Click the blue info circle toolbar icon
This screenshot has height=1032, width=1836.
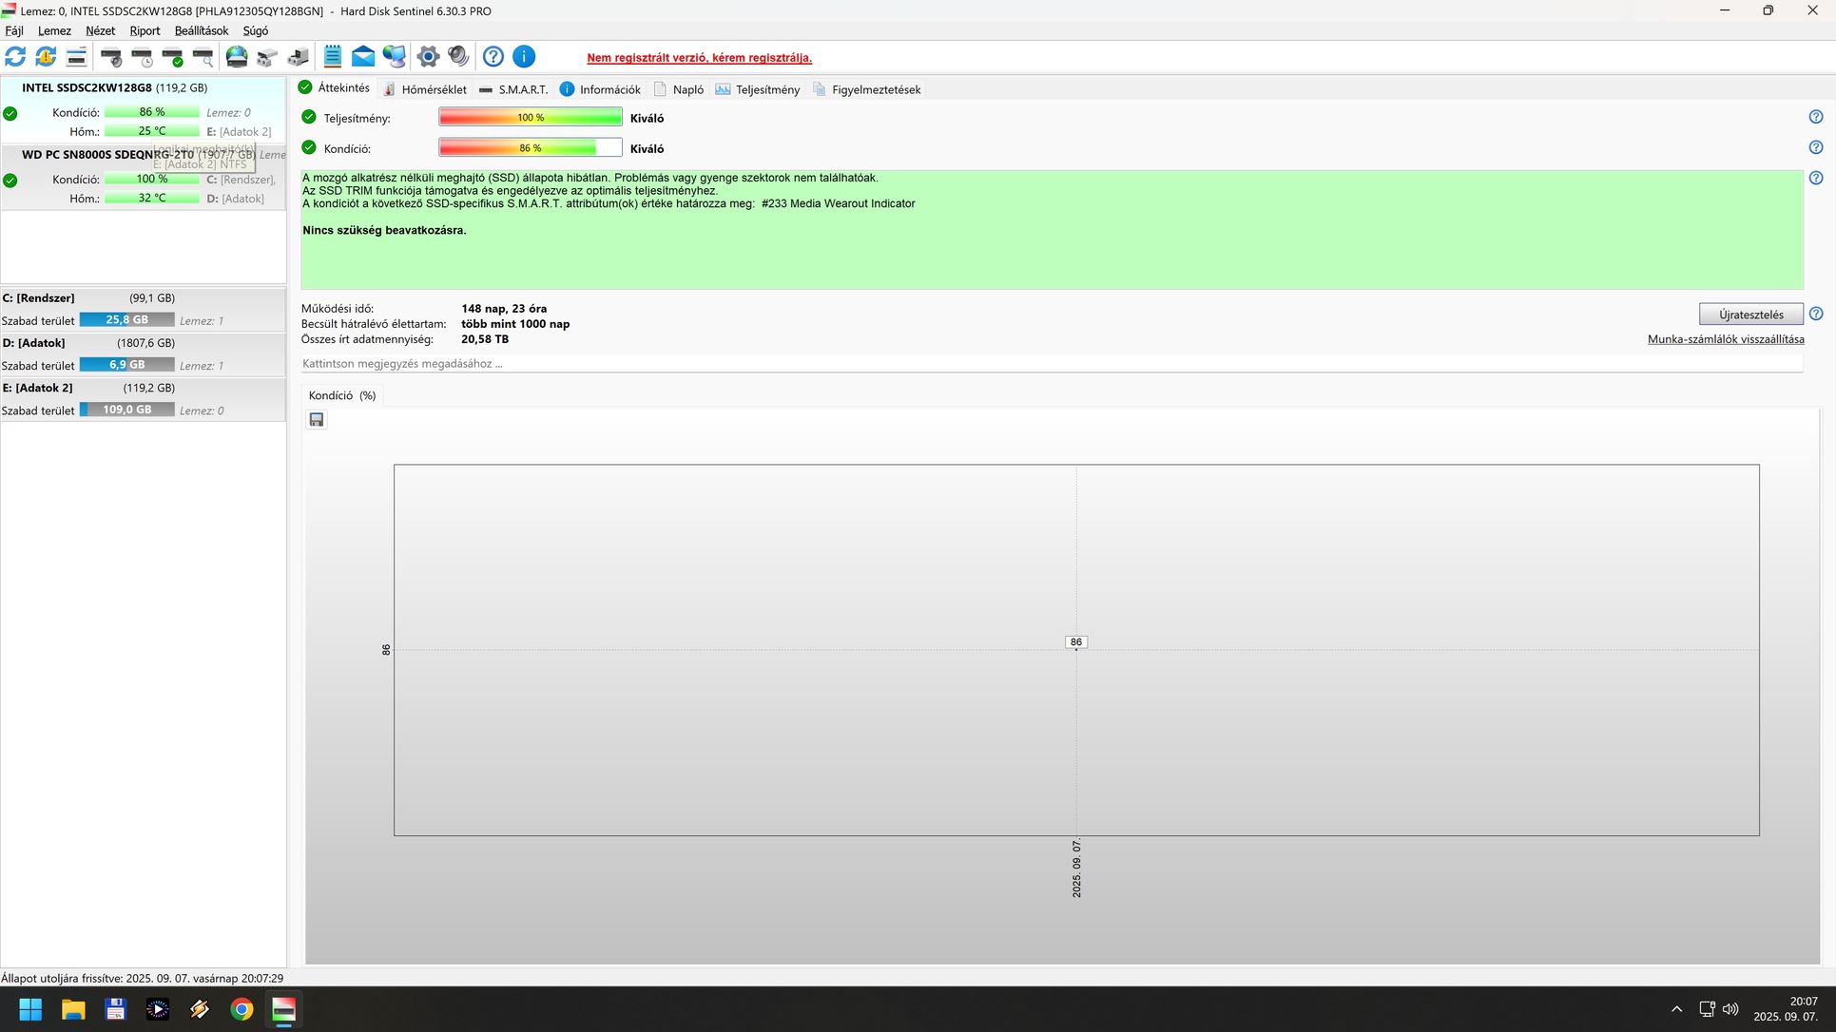pyautogui.click(x=524, y=57)
